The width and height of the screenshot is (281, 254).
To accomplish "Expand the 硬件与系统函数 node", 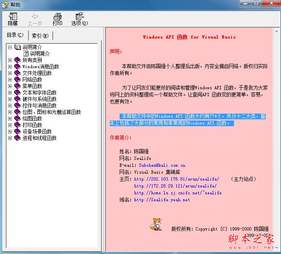I will tap(10, 99).
